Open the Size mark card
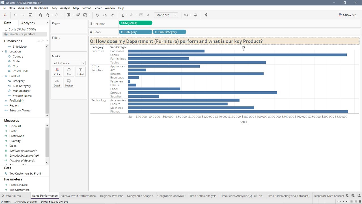This screenshot has width=362, height=204. pos(69,72)
